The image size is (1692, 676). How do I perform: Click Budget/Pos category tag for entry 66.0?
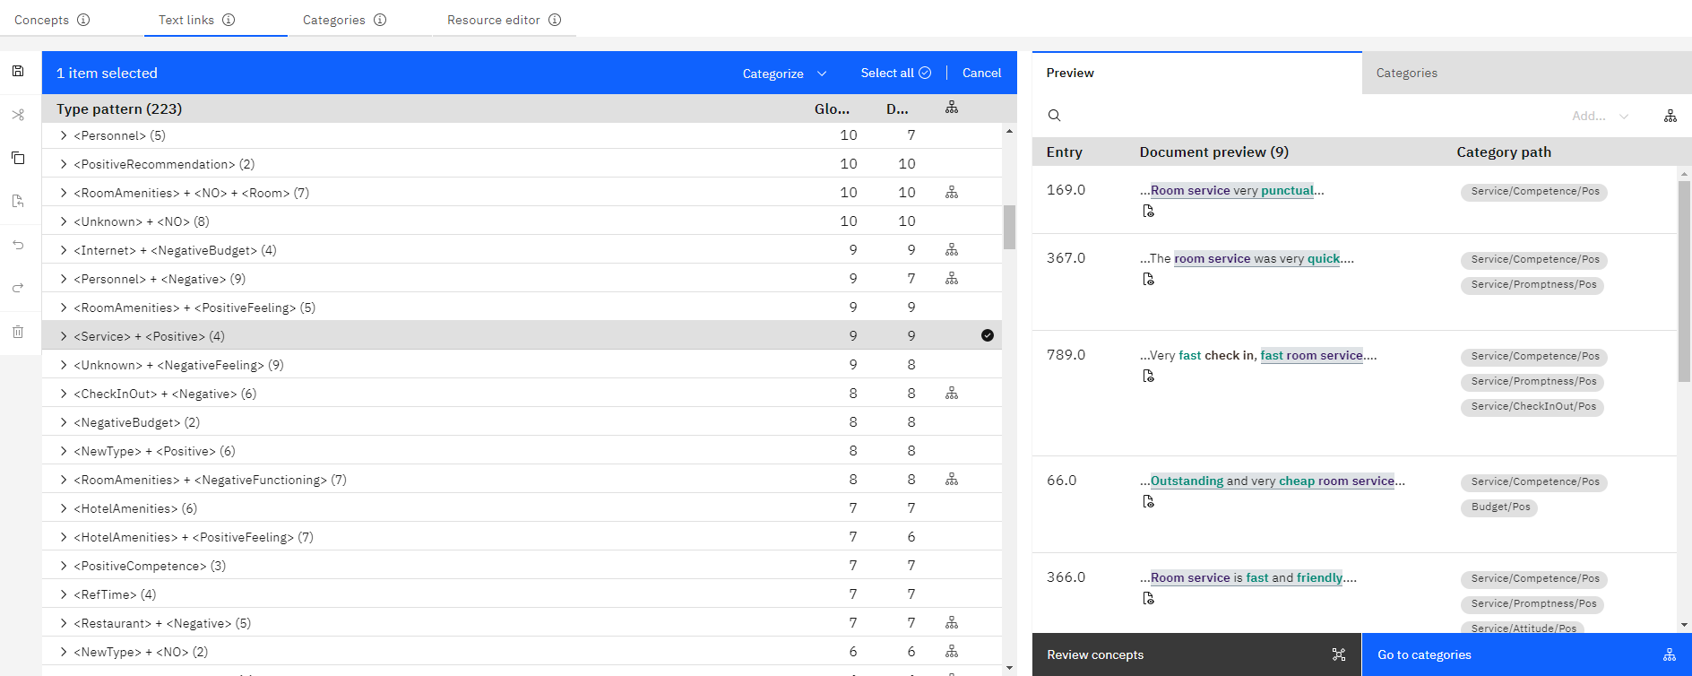point(1500,507)
